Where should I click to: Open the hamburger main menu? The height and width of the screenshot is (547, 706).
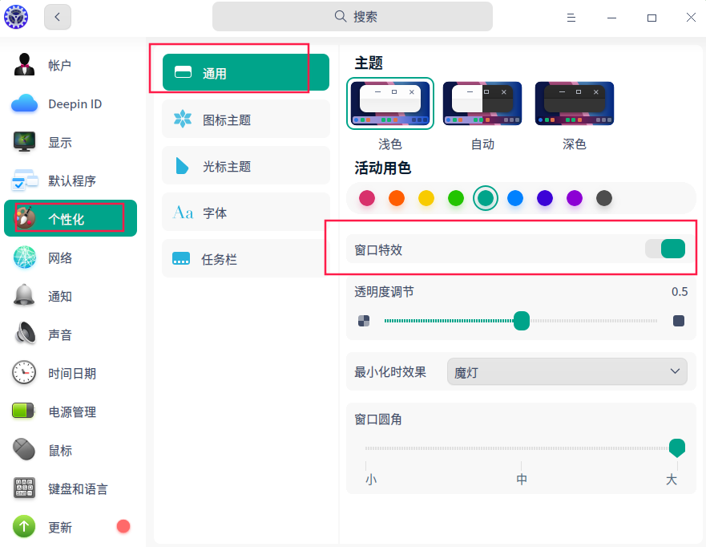click(x=571, y=18)
